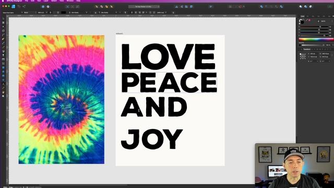Click Move to Back arrange icon

tap(97, 7)
